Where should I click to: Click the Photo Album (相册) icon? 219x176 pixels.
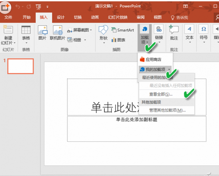(x=70, y=40)
